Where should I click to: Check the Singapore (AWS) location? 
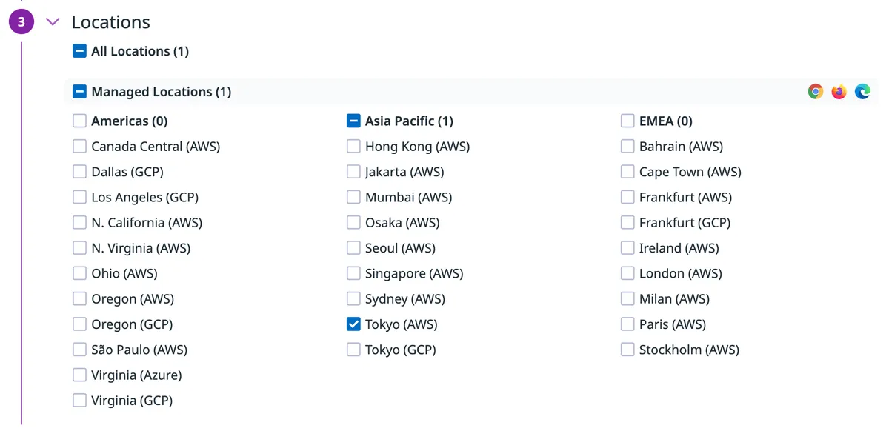tap(353, 274)
